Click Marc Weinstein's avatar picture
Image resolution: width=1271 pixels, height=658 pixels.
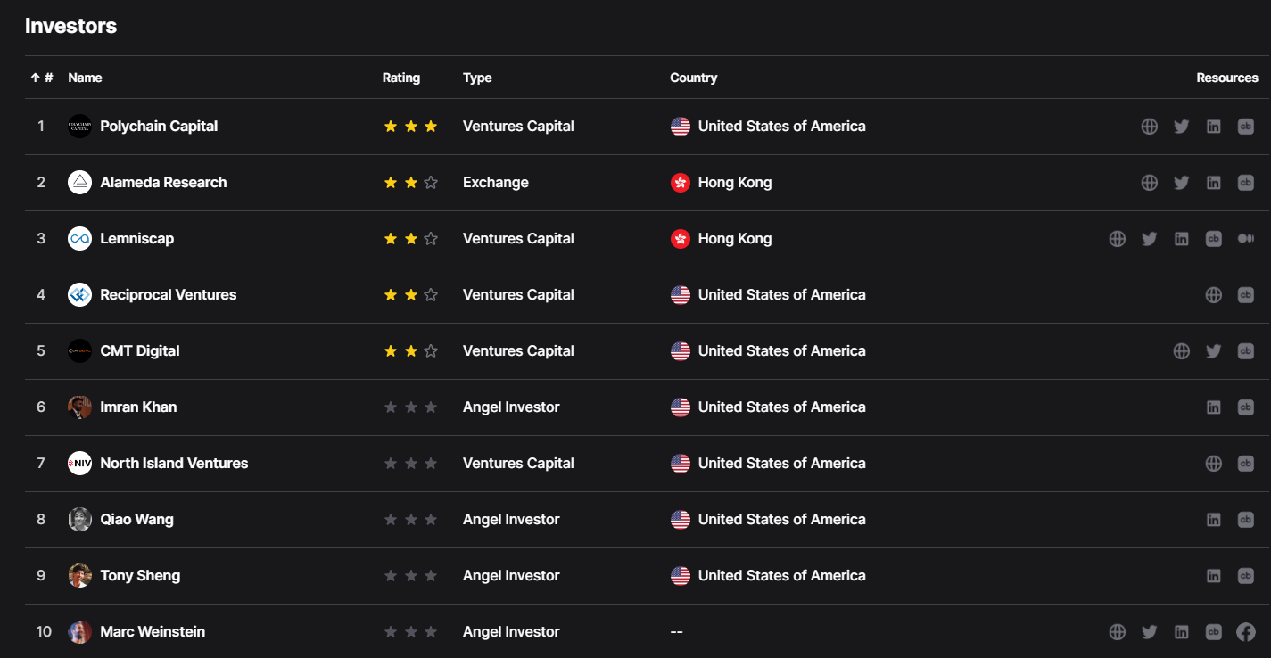pyautogui.click(x=80, y=632)
